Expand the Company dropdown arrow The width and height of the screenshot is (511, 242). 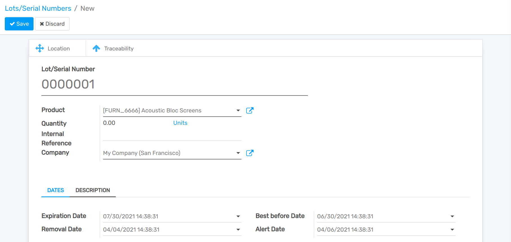[x=238, y=153]
